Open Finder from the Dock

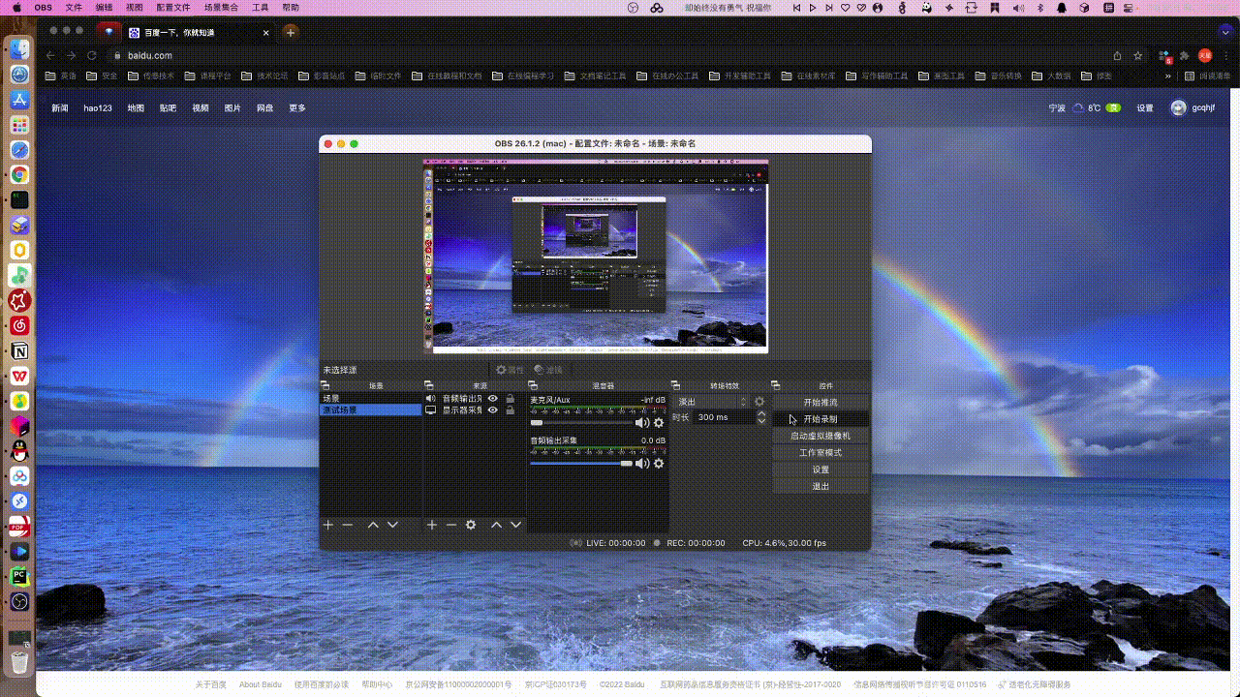tap(19, 49)
